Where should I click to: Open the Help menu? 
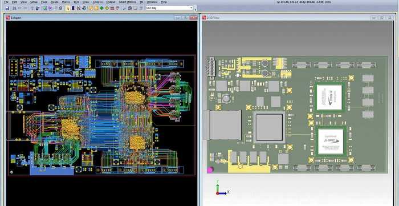coord(164,2)
